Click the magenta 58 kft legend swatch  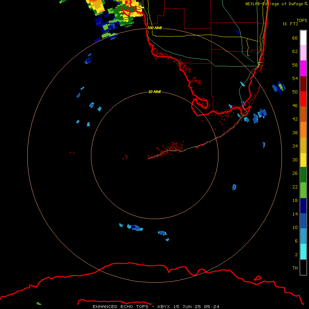click(303, 68)
